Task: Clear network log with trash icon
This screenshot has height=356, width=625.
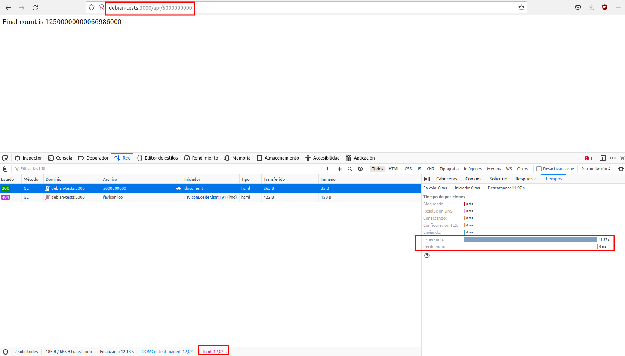Action: pyautogui.click(x=6, y=169)
